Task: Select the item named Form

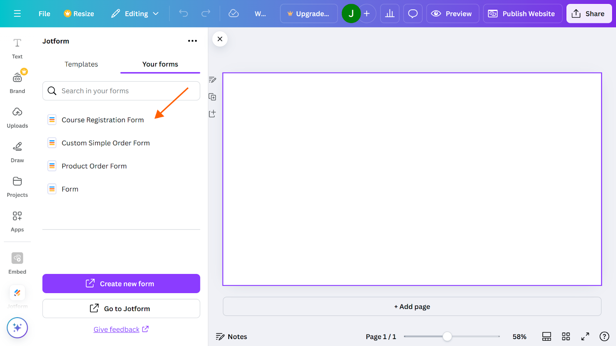Action: pos(121,189)
